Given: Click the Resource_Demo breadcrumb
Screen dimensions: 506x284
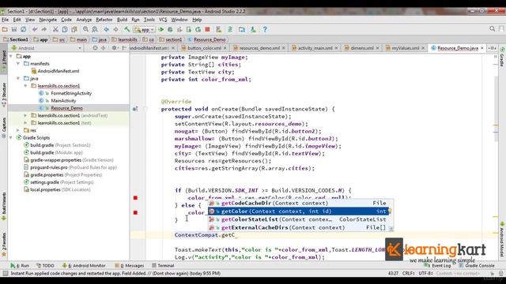Looking at the screenshot, I should coord(206,39).
